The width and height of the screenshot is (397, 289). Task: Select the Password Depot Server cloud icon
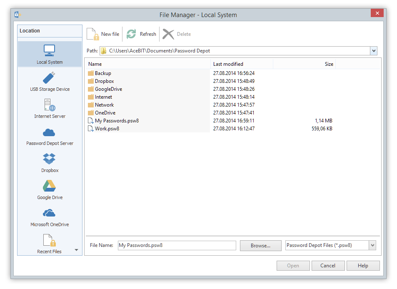(x=49, y=132)
